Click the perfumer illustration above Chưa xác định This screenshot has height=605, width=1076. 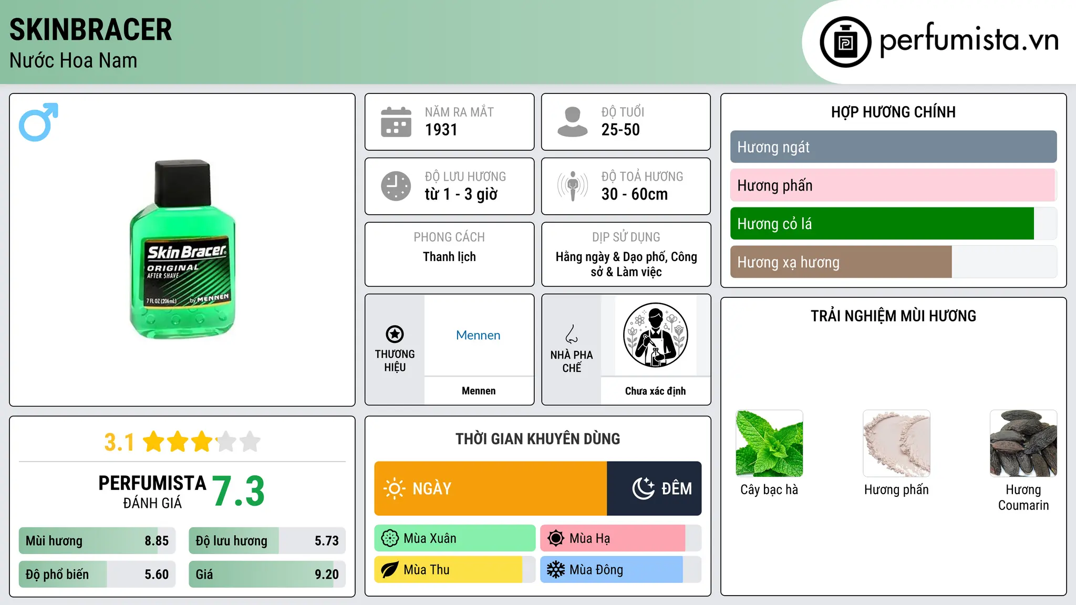(x=655, y=335)
